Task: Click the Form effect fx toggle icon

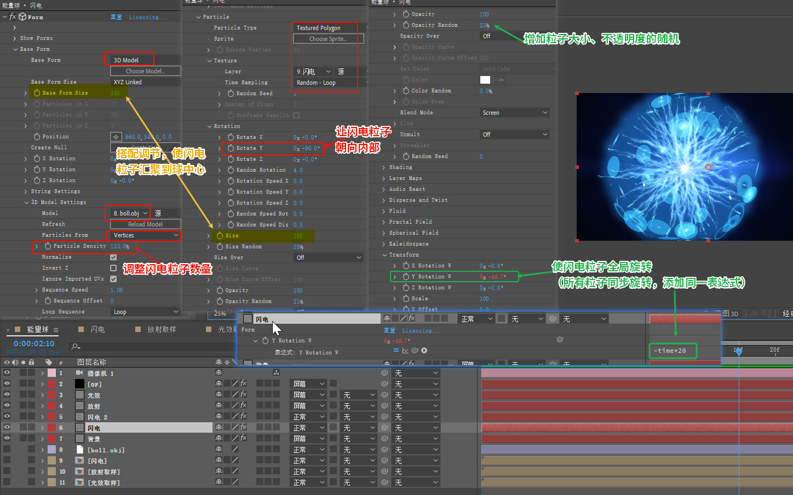Action: [x=13, y=17]
